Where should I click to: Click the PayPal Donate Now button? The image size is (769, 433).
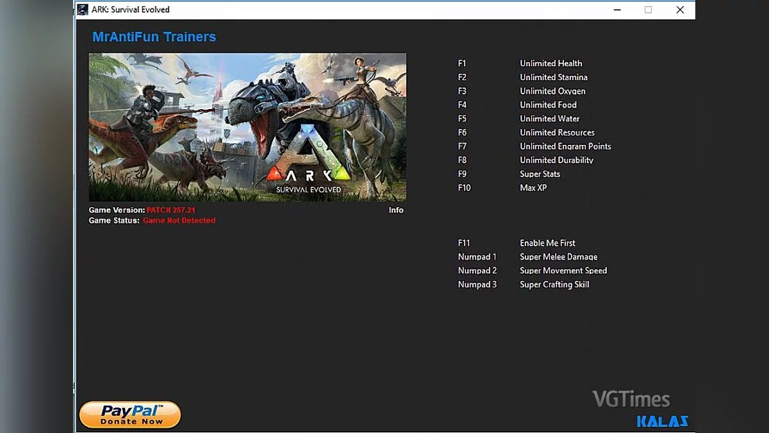pos(130,415)
